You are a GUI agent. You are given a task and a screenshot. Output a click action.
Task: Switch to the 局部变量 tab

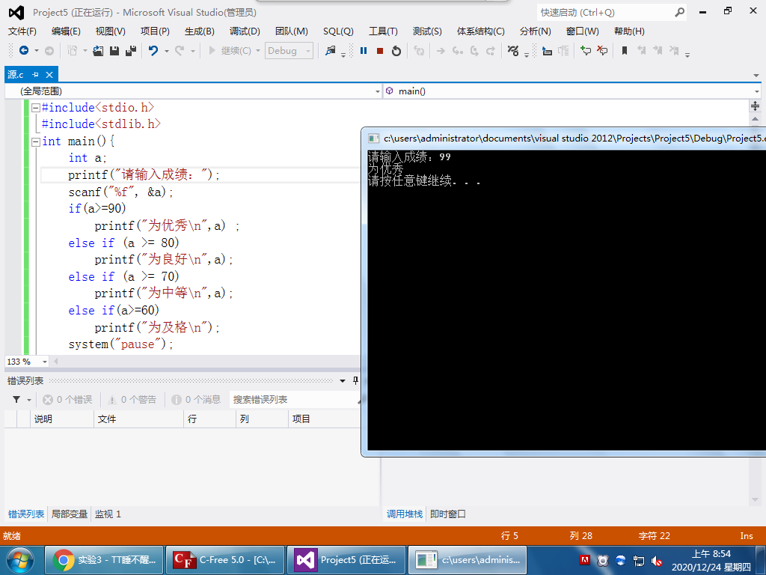click(x=70, y=514)
